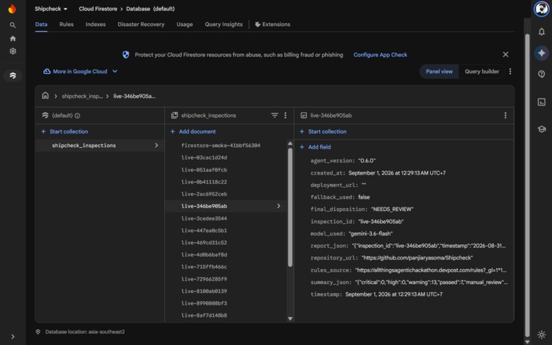Screen dimensions: 552x345
Task: Open the Shipcheck project dropdown
Action: point(51,9)
